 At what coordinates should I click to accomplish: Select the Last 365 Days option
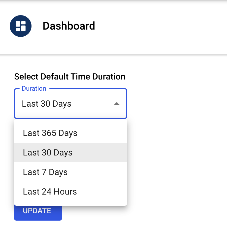click(x=50, y=133)
